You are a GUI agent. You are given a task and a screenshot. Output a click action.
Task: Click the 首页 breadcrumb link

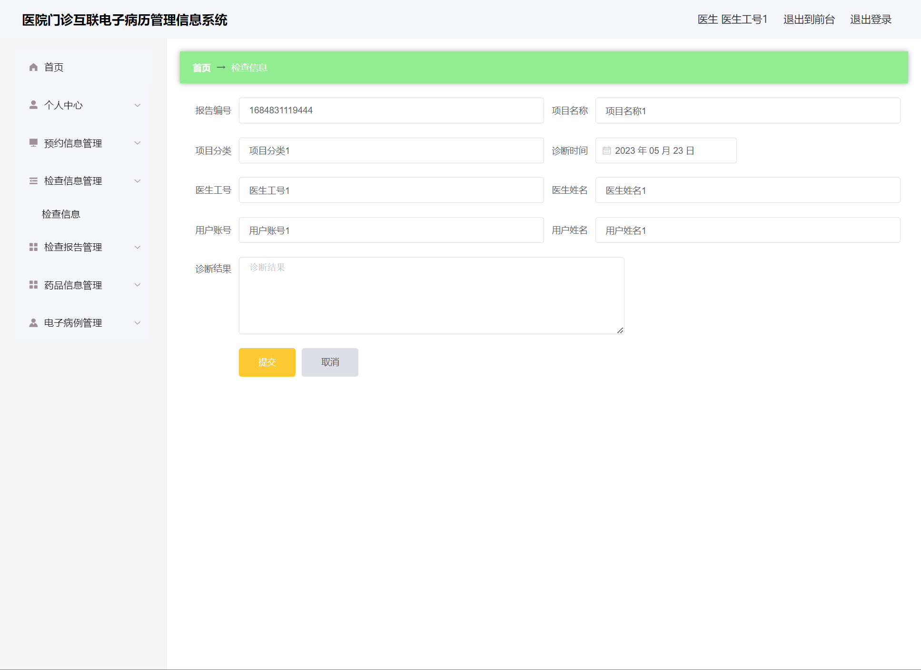(201, 68)
